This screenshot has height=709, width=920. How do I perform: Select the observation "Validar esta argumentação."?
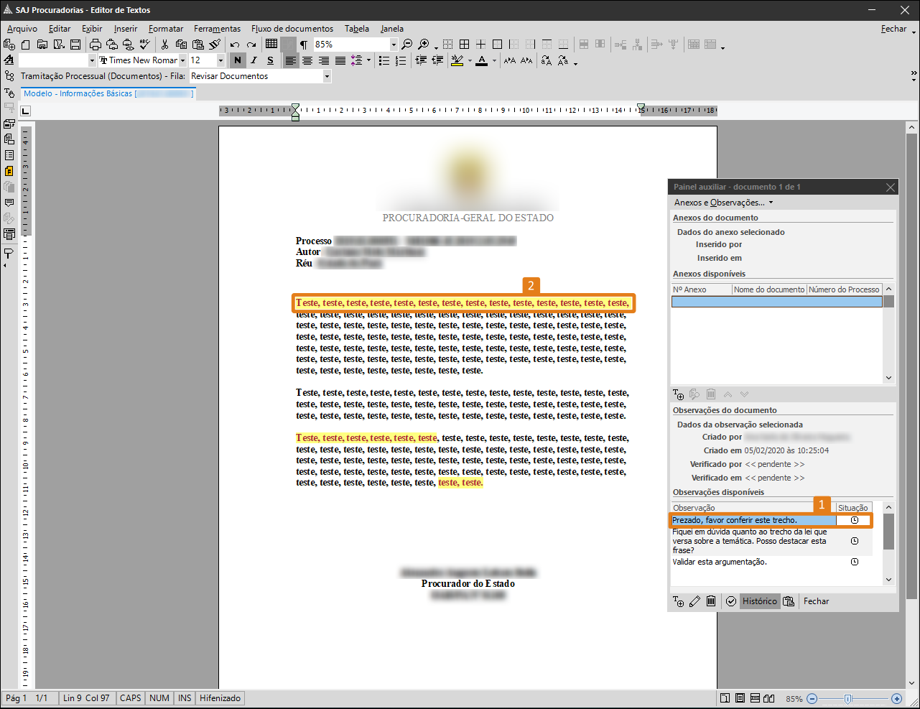pyautogui.click(x=720, y=562)
